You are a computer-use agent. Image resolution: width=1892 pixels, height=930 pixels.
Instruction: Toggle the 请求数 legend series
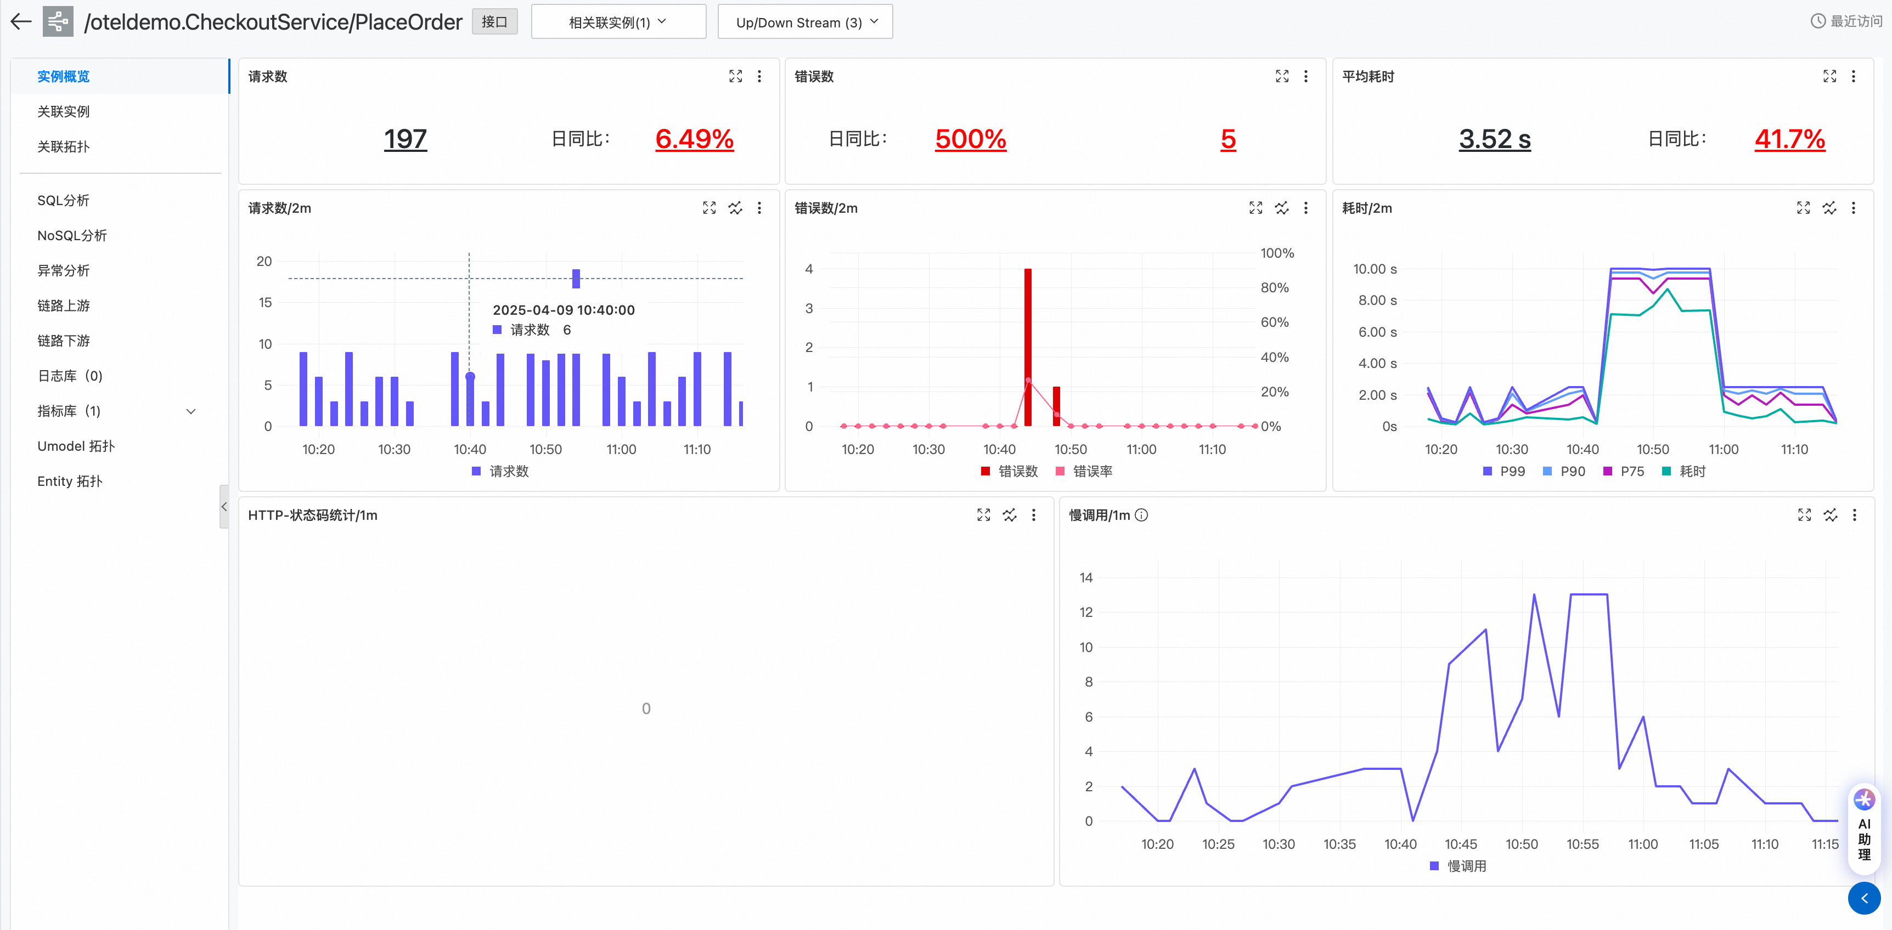(500, 471)
